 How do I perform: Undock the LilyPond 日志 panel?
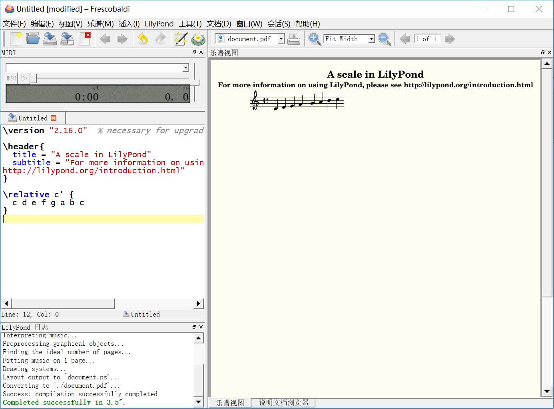click(194, 327)
